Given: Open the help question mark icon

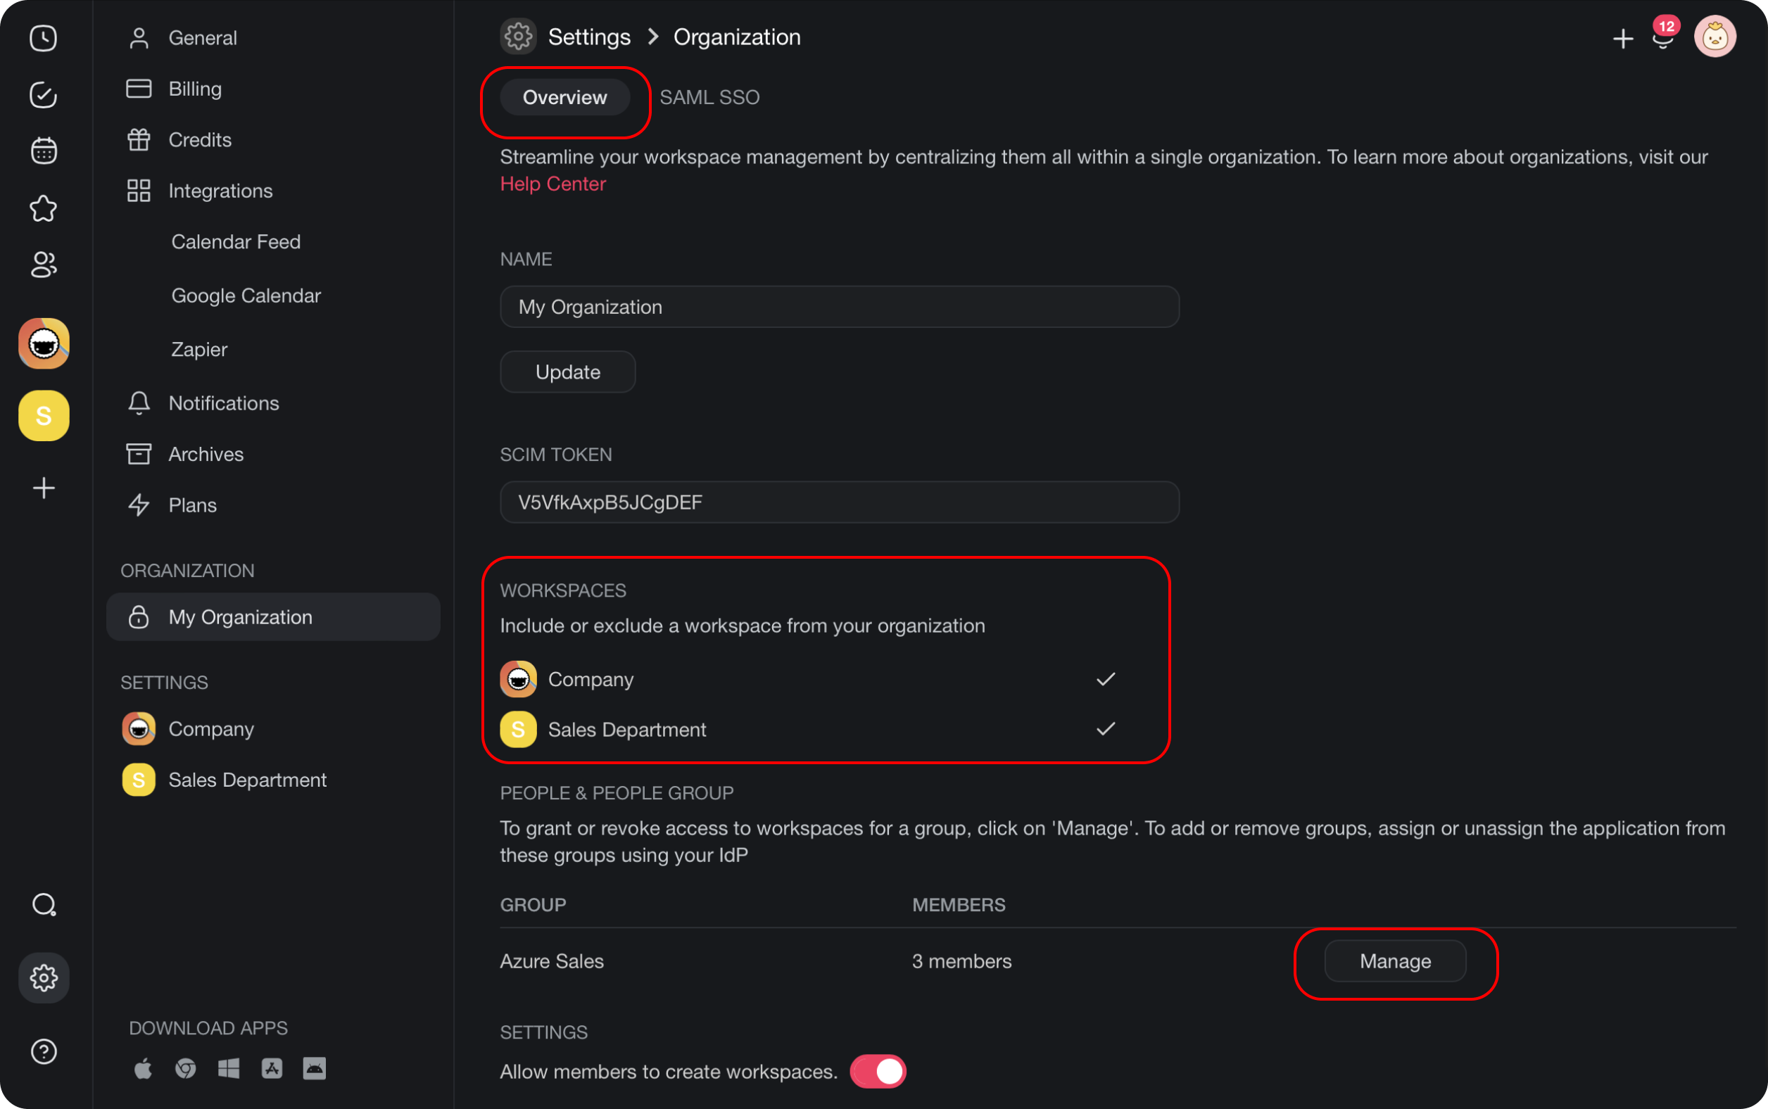Looking at the screenshot, I should tap(43, 1051).
